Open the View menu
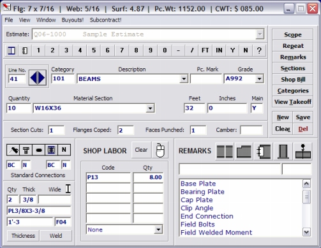The width and height of the screenshot is (321, 248). [24, 20]
